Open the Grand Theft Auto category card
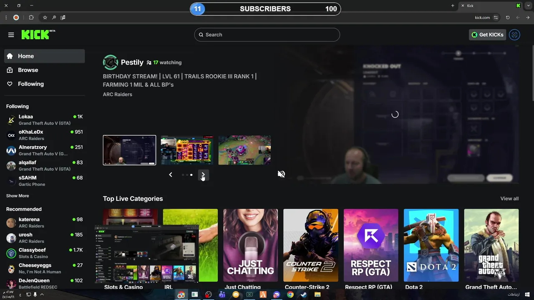 pyautogui.click(x=491, y=245)
